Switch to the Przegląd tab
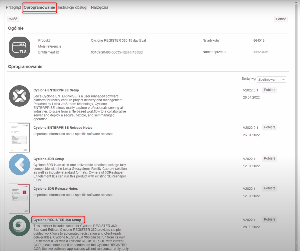The image size is (300, 252). click(13, 8)
